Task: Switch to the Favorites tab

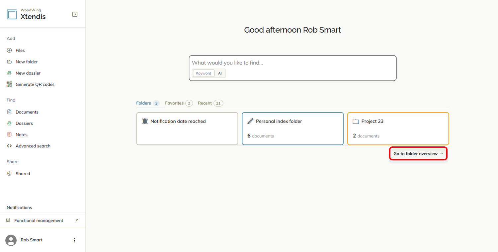Action: [179, 103]
